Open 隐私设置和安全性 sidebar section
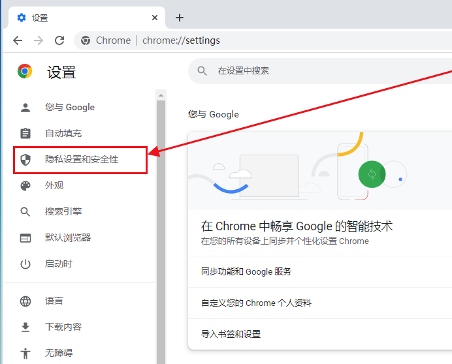452x364 pixels. click(80, 160)
